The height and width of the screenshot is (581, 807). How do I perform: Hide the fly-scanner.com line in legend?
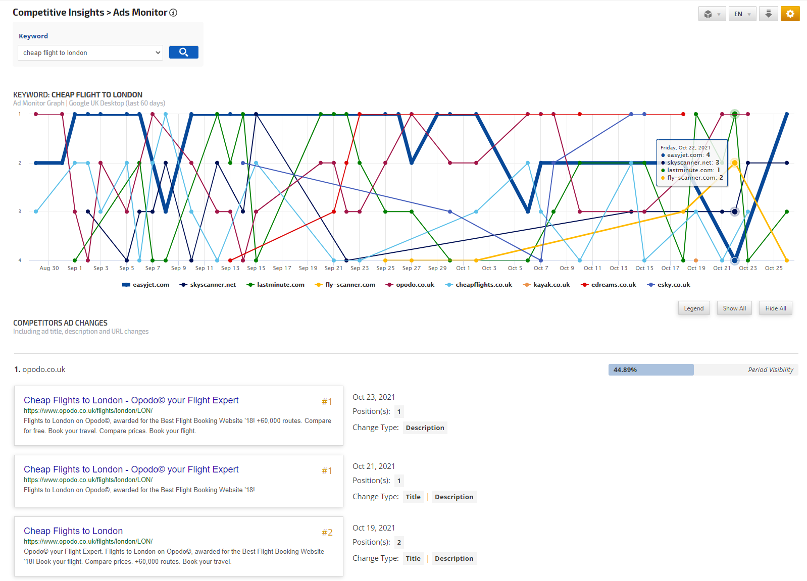tap(345, 285)
